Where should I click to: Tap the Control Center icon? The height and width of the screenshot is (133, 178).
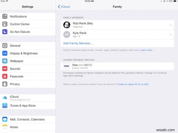(x=5, y=24)
